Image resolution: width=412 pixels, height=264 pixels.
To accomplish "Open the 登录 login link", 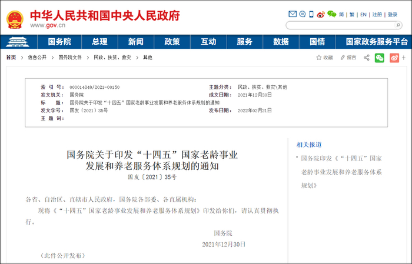I will click(x=393, y=15).
